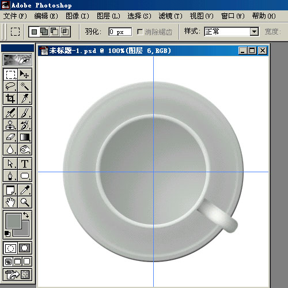288x288 pixels.
Task: Select the Paintbrush tool
Action: tap(25, 113)
